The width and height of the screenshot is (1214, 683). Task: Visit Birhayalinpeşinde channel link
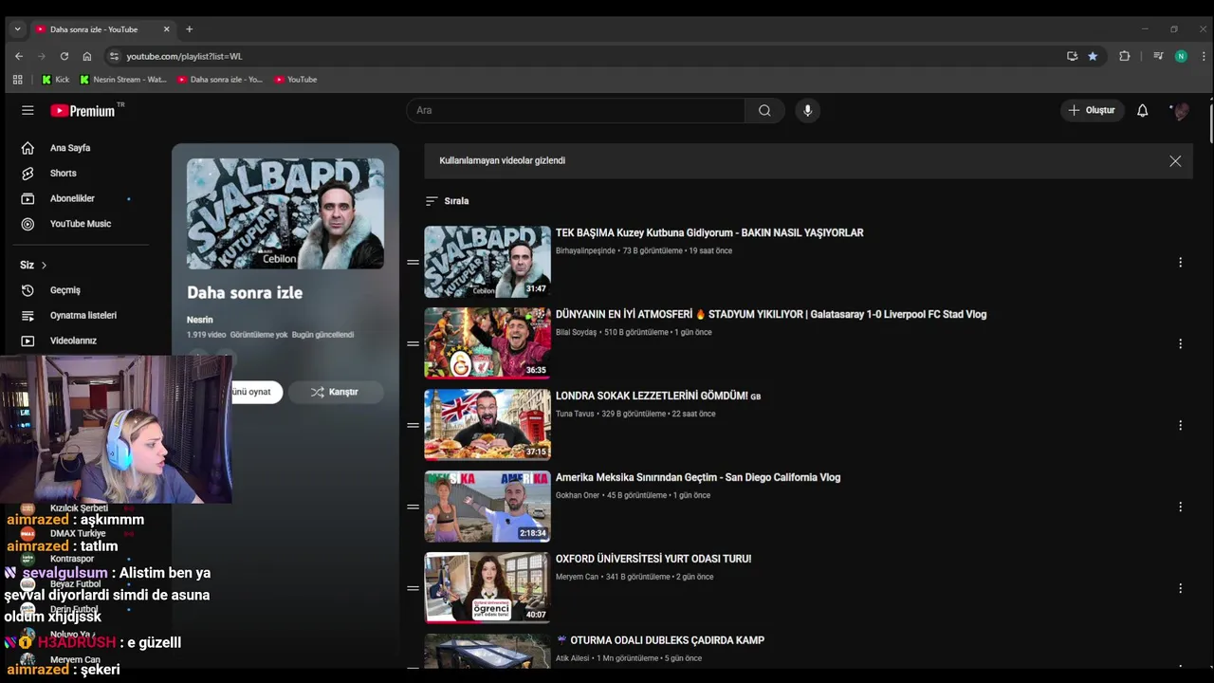pyautogui.click(x=585, y=250)
